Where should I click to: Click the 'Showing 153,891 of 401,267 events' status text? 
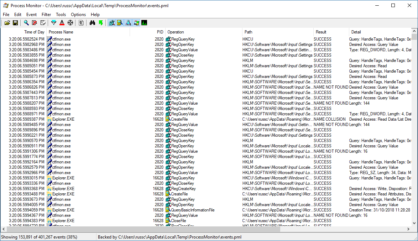pyautogui.click(x=39, y=237)
